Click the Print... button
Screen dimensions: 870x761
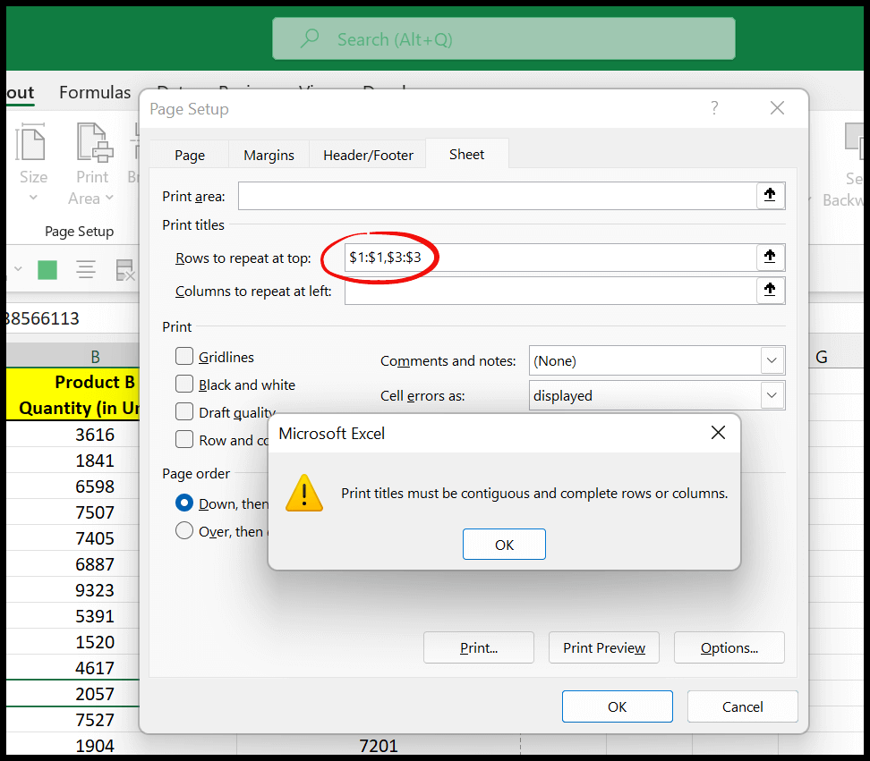click(479, 647)
